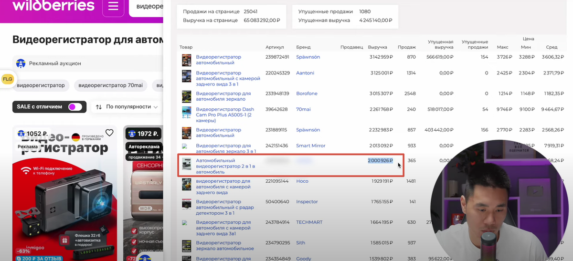This screenshot has height=261, width=573.
Task: Open 'Автомобильный видеорегистратор 2 в 1' product link
Action: coord(226,166)
